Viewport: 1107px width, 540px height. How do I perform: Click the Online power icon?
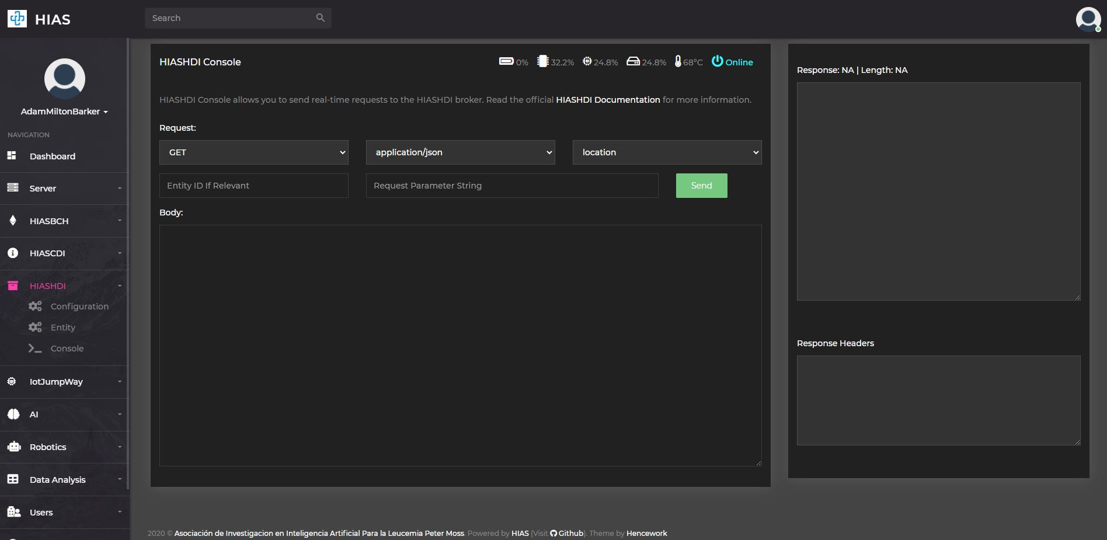pos(718,61)
